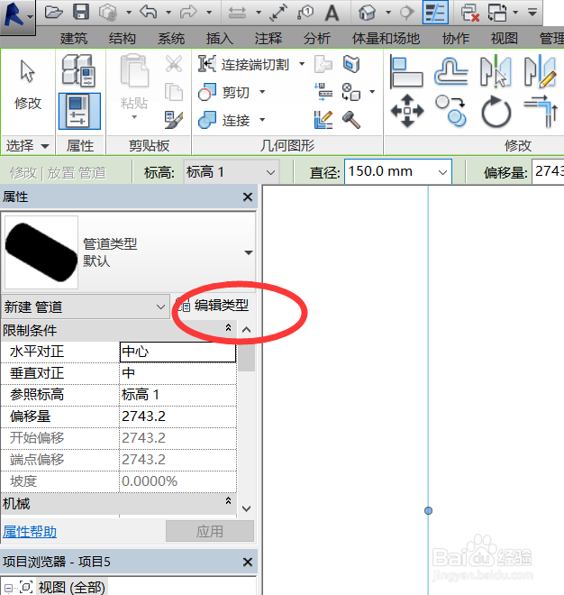Expand the 剪切 dropdown arrow
This screenshot has height=595, width=564.
click(262, 92)
